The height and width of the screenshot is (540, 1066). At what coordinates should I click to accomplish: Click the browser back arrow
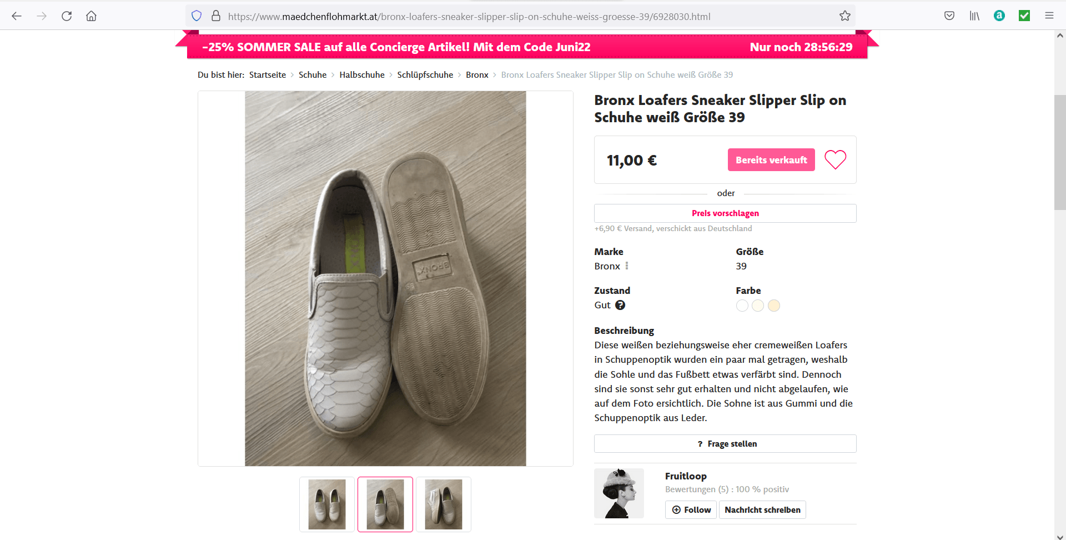click(17, 16)
